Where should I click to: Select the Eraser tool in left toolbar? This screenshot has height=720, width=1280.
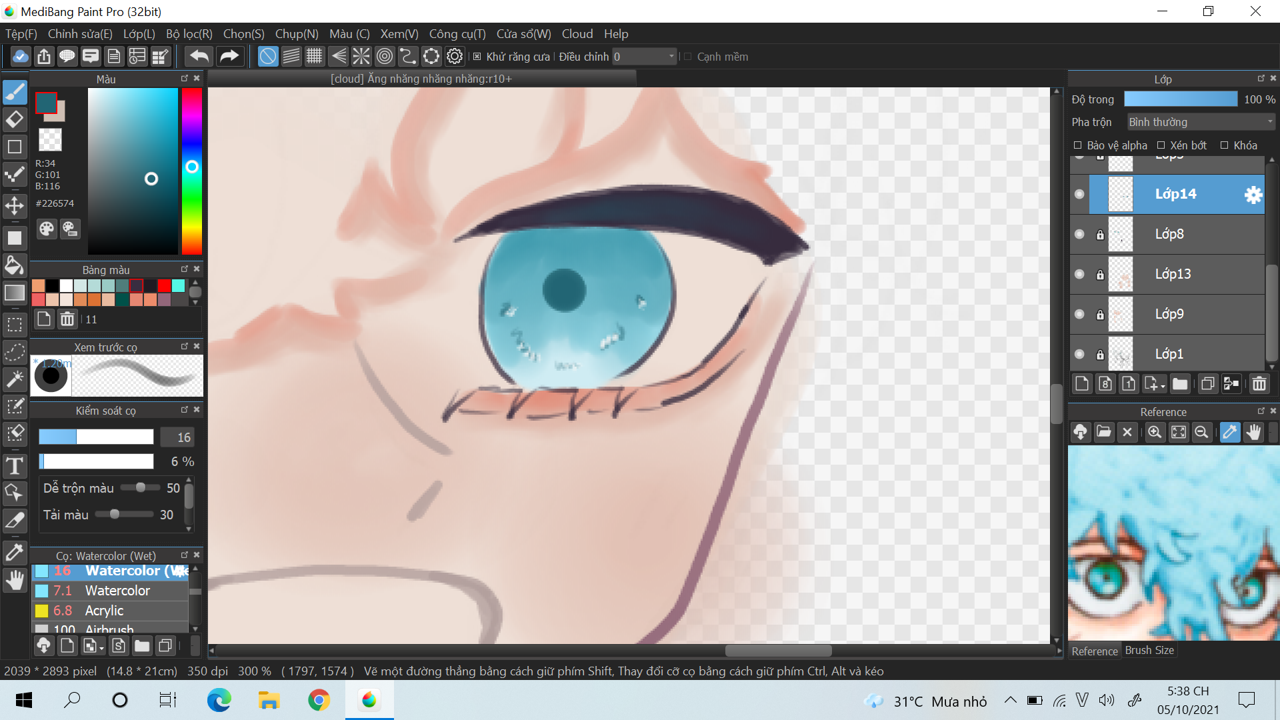coord(15,120)
